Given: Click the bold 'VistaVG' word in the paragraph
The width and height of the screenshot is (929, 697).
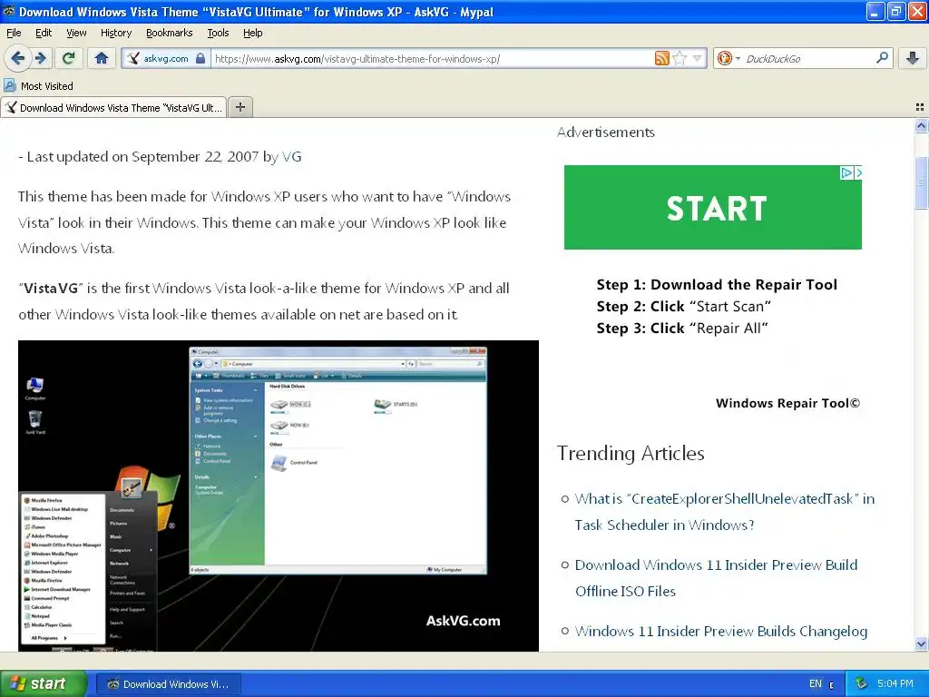Looking at the screenshot, I should [x=51, y=289].
